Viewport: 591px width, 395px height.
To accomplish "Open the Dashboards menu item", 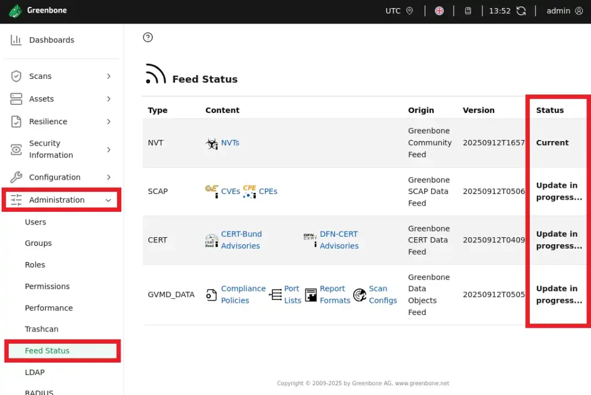I will pos(51,40).
